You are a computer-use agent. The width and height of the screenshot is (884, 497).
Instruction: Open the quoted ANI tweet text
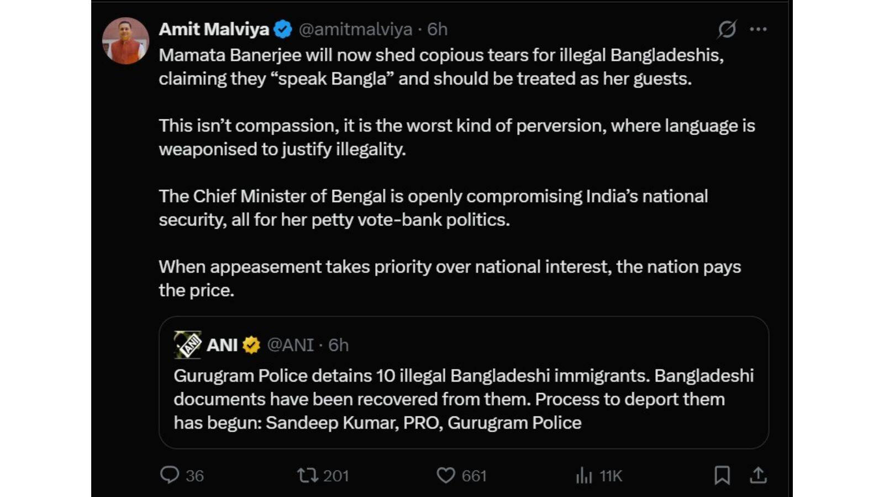tap(463, 399)
